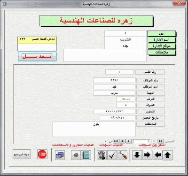This screenshot has height=176, width=188.
Task: Click the المهنة profession value field
Action: pyautogui.click(x=114, y=93)
